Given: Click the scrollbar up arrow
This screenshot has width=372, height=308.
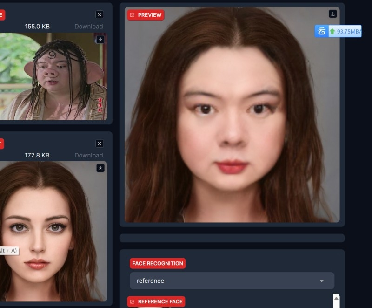Looking at the screenshot, I should [336, 298].
